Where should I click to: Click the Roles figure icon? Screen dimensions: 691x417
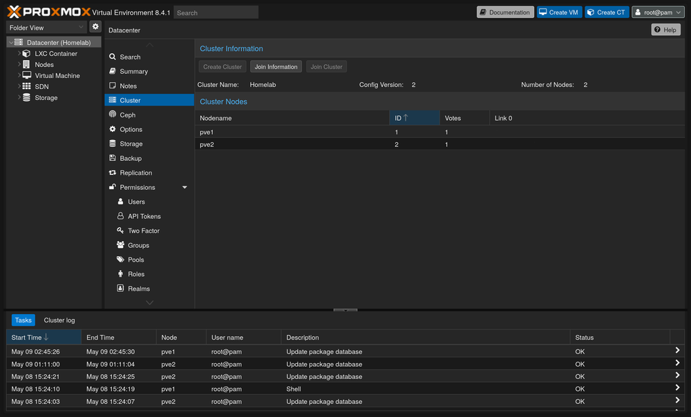click(x=120, y=274)
